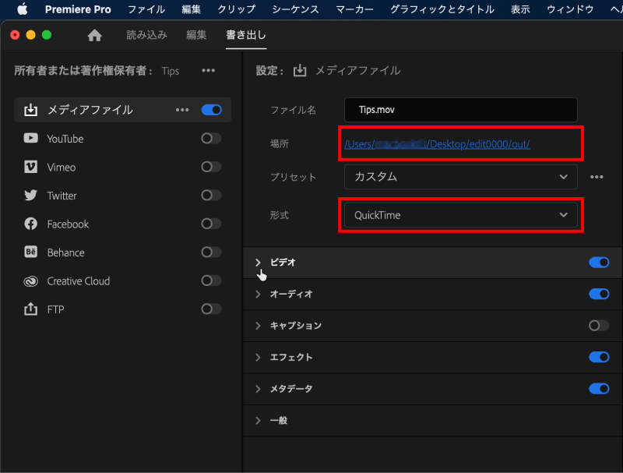Expand the エフェクト settings section

pos(258,357)
